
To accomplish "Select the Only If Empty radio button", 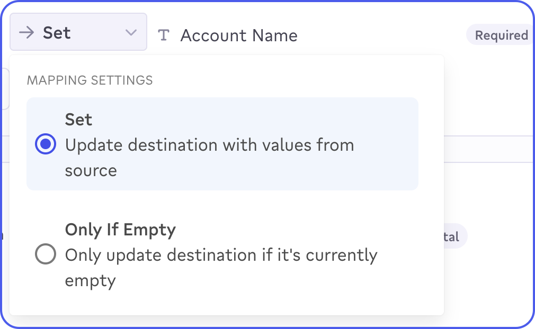I will [x=46, y=255].
